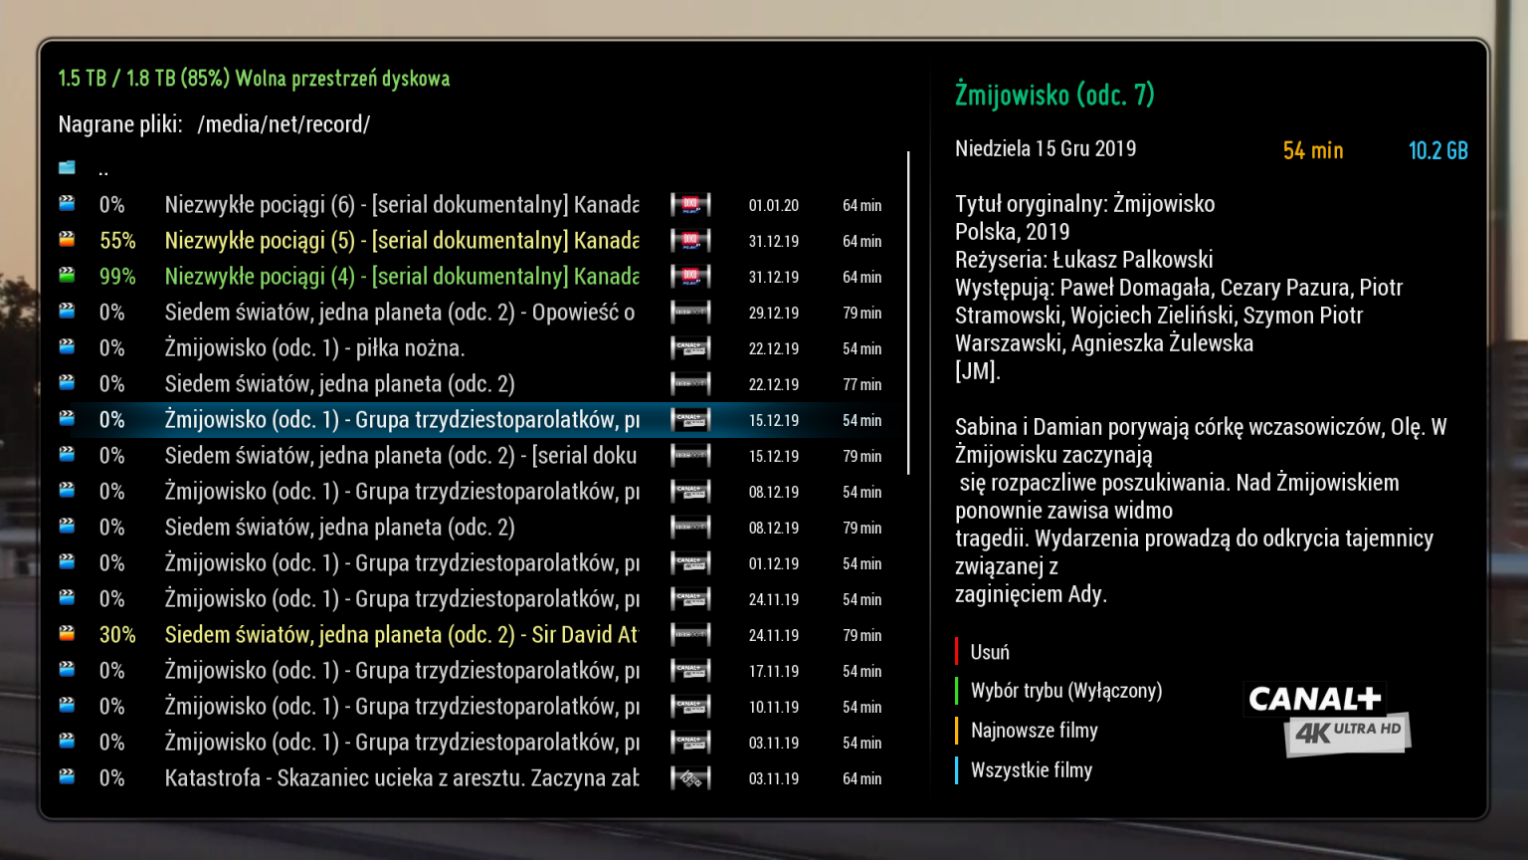Select Siedem światów recording dated 29.12.19

399,313
